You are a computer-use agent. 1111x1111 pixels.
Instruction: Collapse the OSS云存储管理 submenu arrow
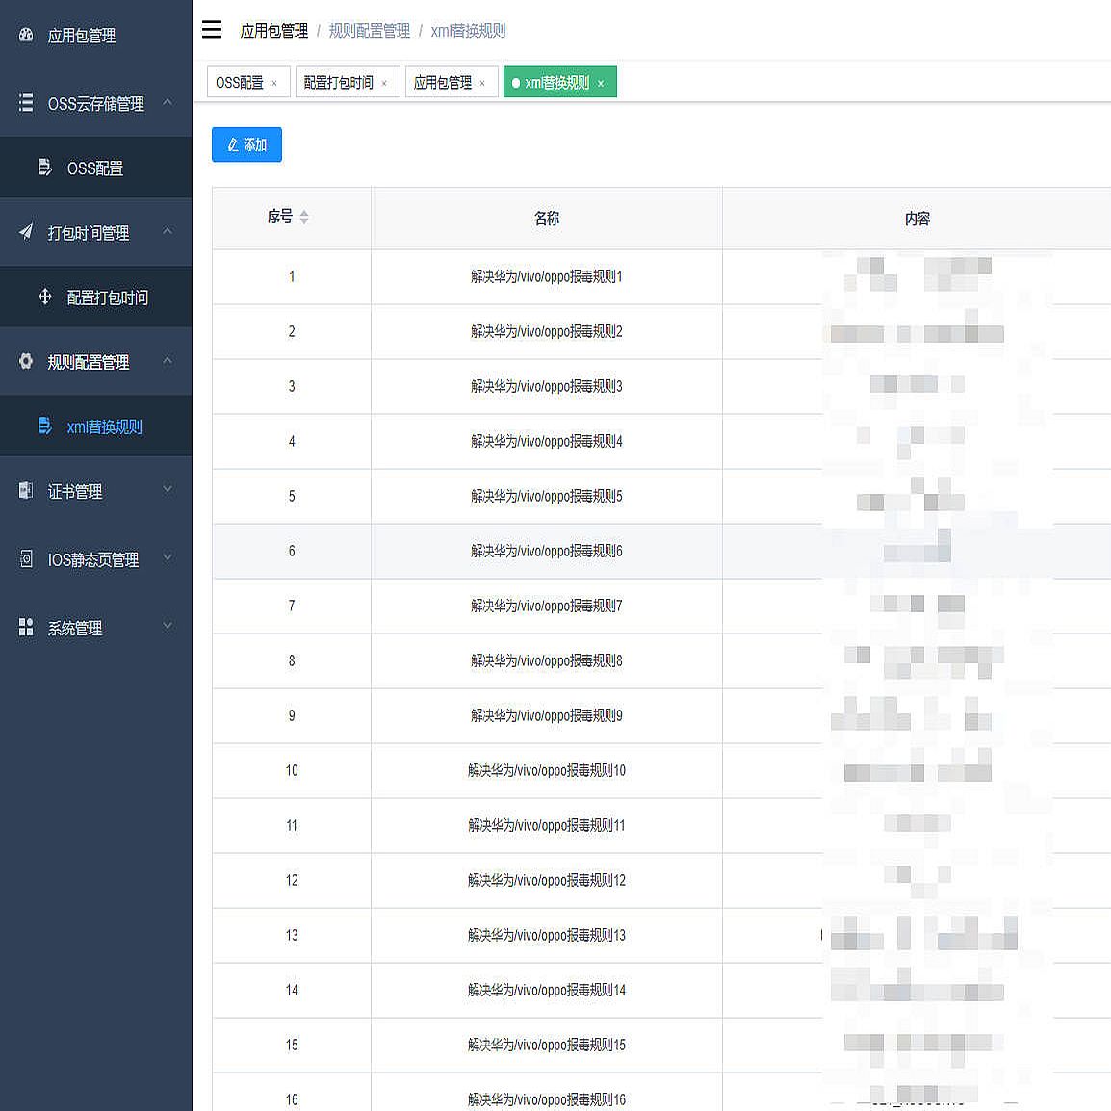168,102
